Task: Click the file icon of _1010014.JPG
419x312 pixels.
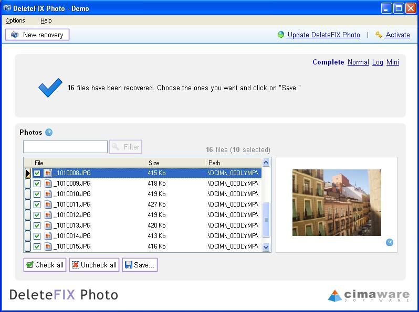Action: coord(48,236)
